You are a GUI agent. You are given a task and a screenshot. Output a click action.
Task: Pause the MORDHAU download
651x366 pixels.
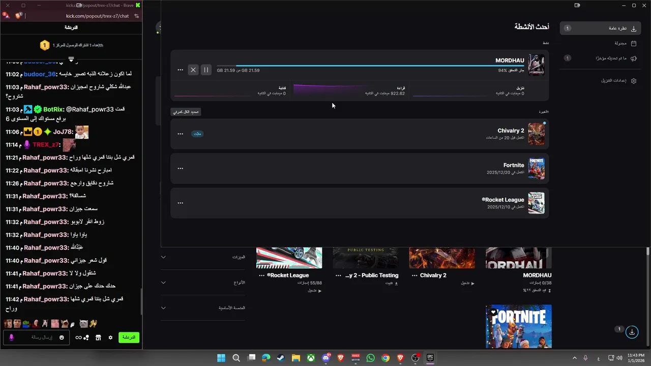click(x=206, y=70)
